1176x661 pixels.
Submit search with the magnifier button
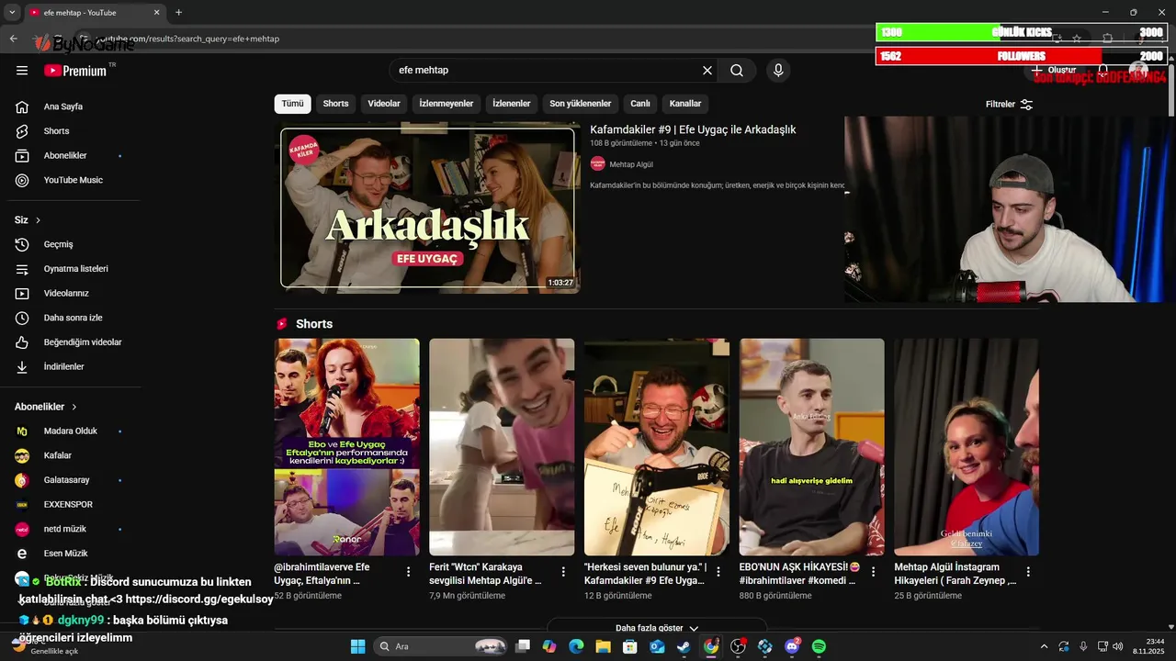pyautogui.click(x=737, y=70)
